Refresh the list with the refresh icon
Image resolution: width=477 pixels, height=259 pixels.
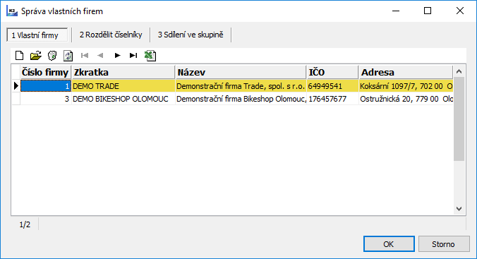(68, 55)
